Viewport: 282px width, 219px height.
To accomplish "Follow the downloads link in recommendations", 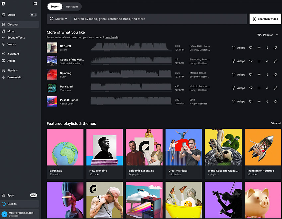I will point(111,37).
